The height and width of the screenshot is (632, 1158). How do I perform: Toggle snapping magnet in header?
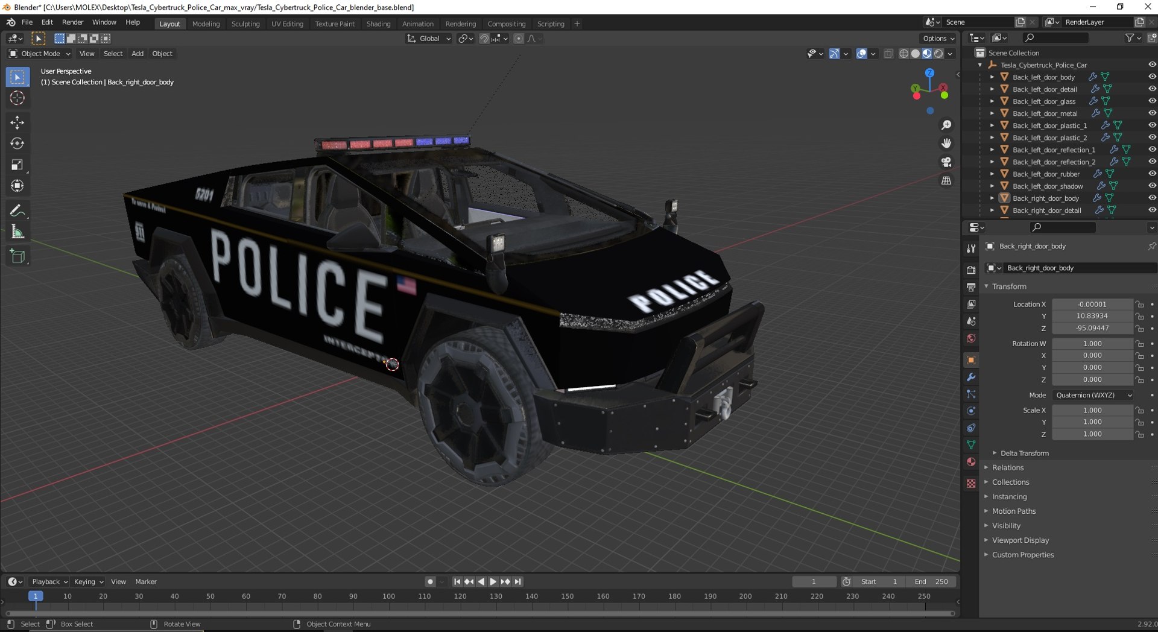[x=484, y=39]
